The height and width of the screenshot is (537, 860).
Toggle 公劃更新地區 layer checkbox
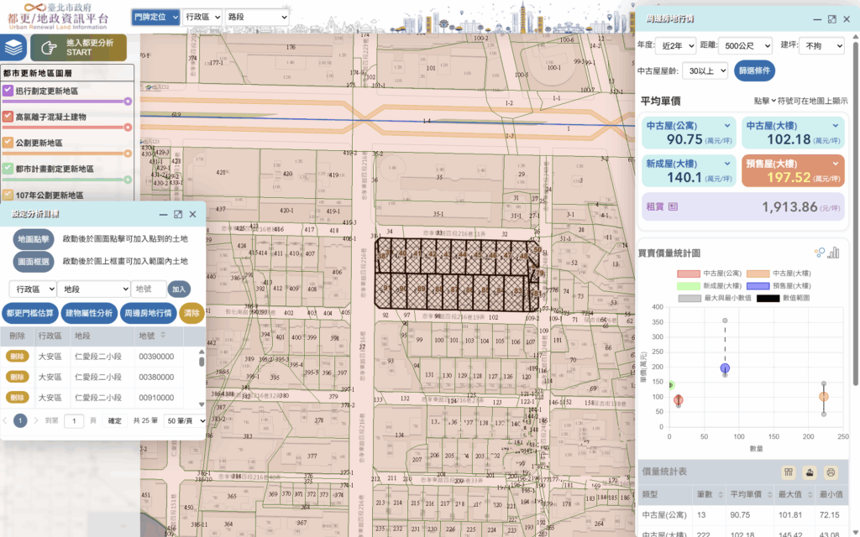point(8,143)
